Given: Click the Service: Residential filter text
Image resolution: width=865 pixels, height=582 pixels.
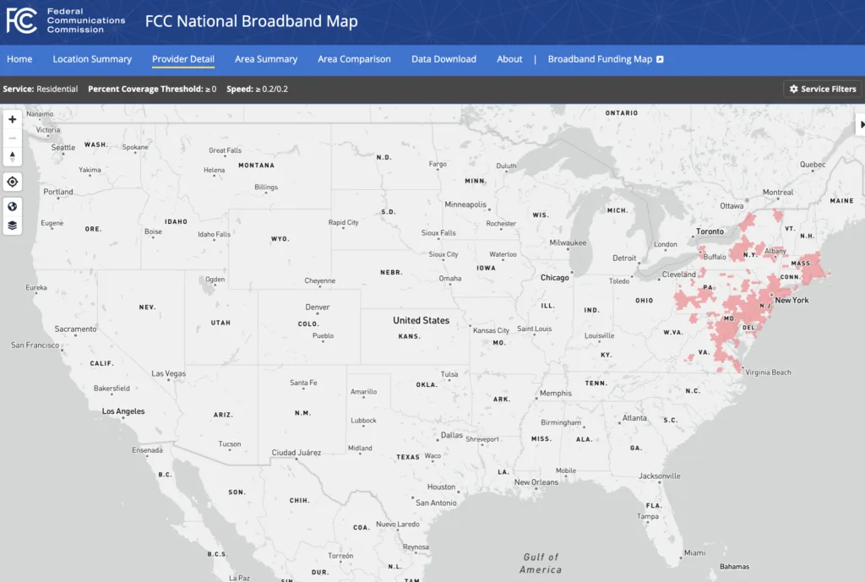Looking at the screenshot, I should coord(41,89).
